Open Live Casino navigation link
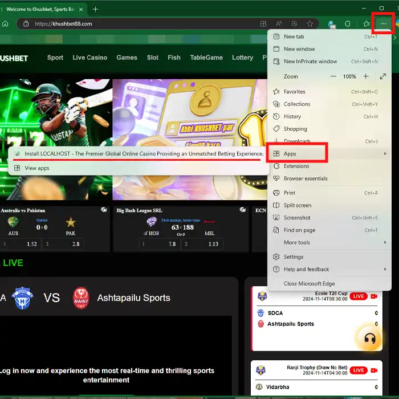 point(90,58)
